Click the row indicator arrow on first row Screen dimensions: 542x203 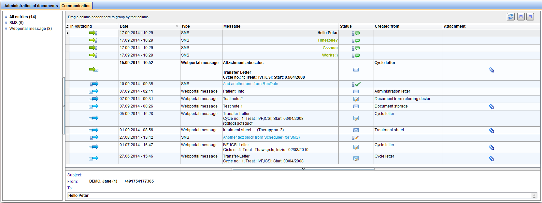point(67,33)
